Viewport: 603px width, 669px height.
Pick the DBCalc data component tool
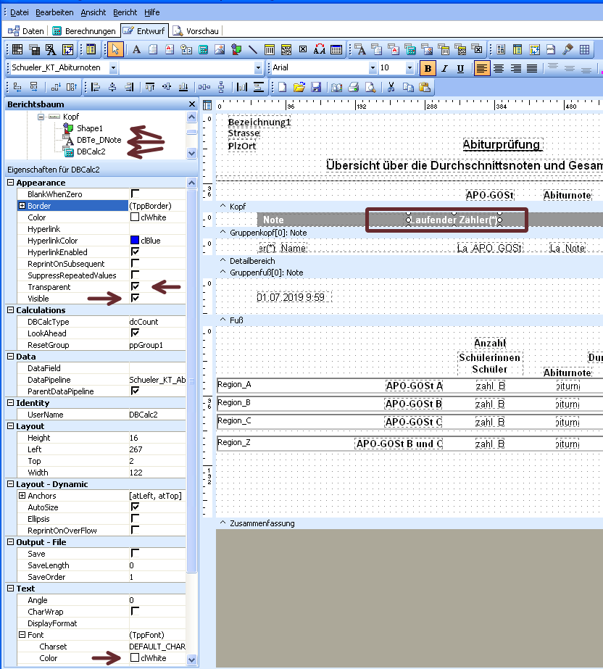[x=410, y=49]
